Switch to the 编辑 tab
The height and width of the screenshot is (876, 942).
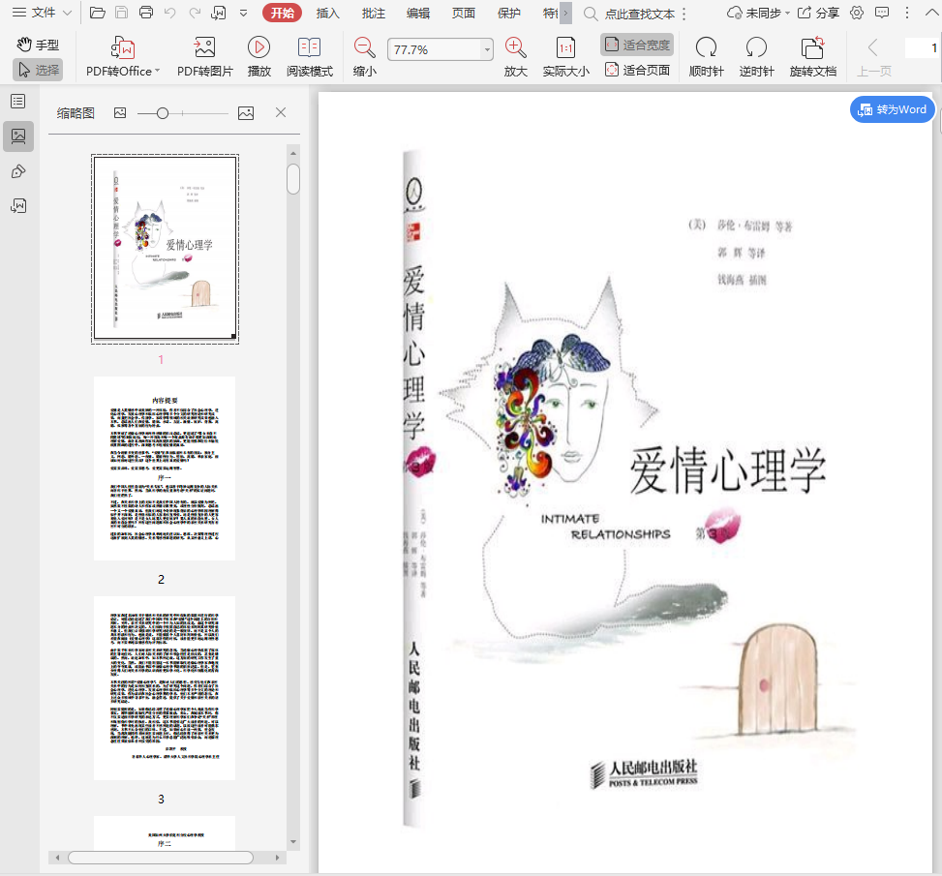(418, 13)
